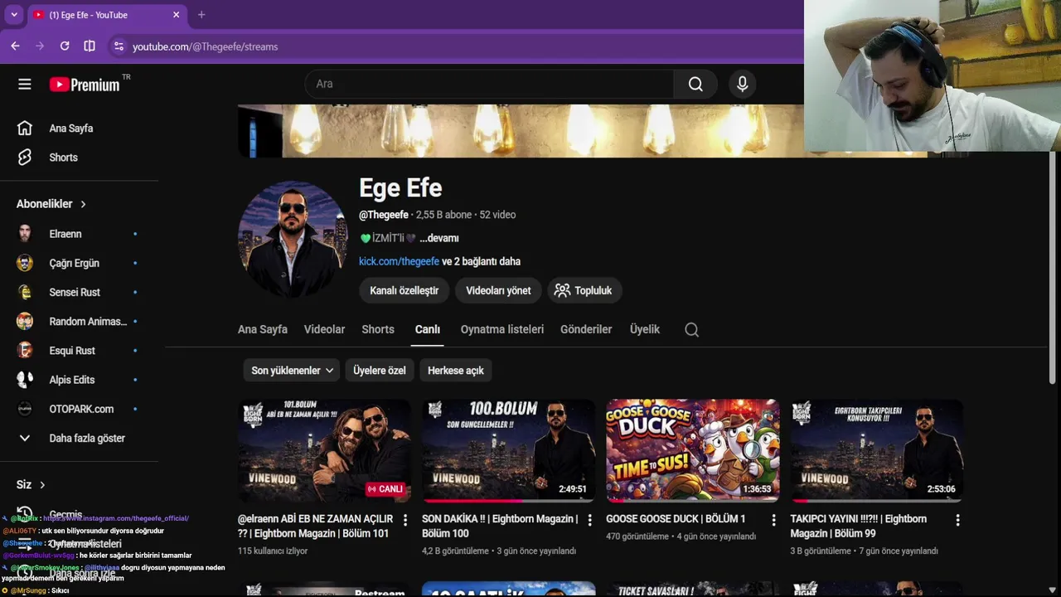
Task: Click TAKIPCI YAYINI Bölüm 99 title
Action: (x=859, y=526)
